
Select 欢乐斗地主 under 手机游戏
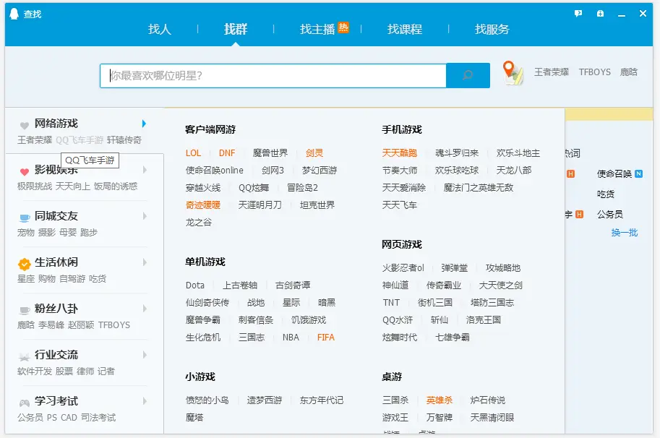click(x=518, y=153)
